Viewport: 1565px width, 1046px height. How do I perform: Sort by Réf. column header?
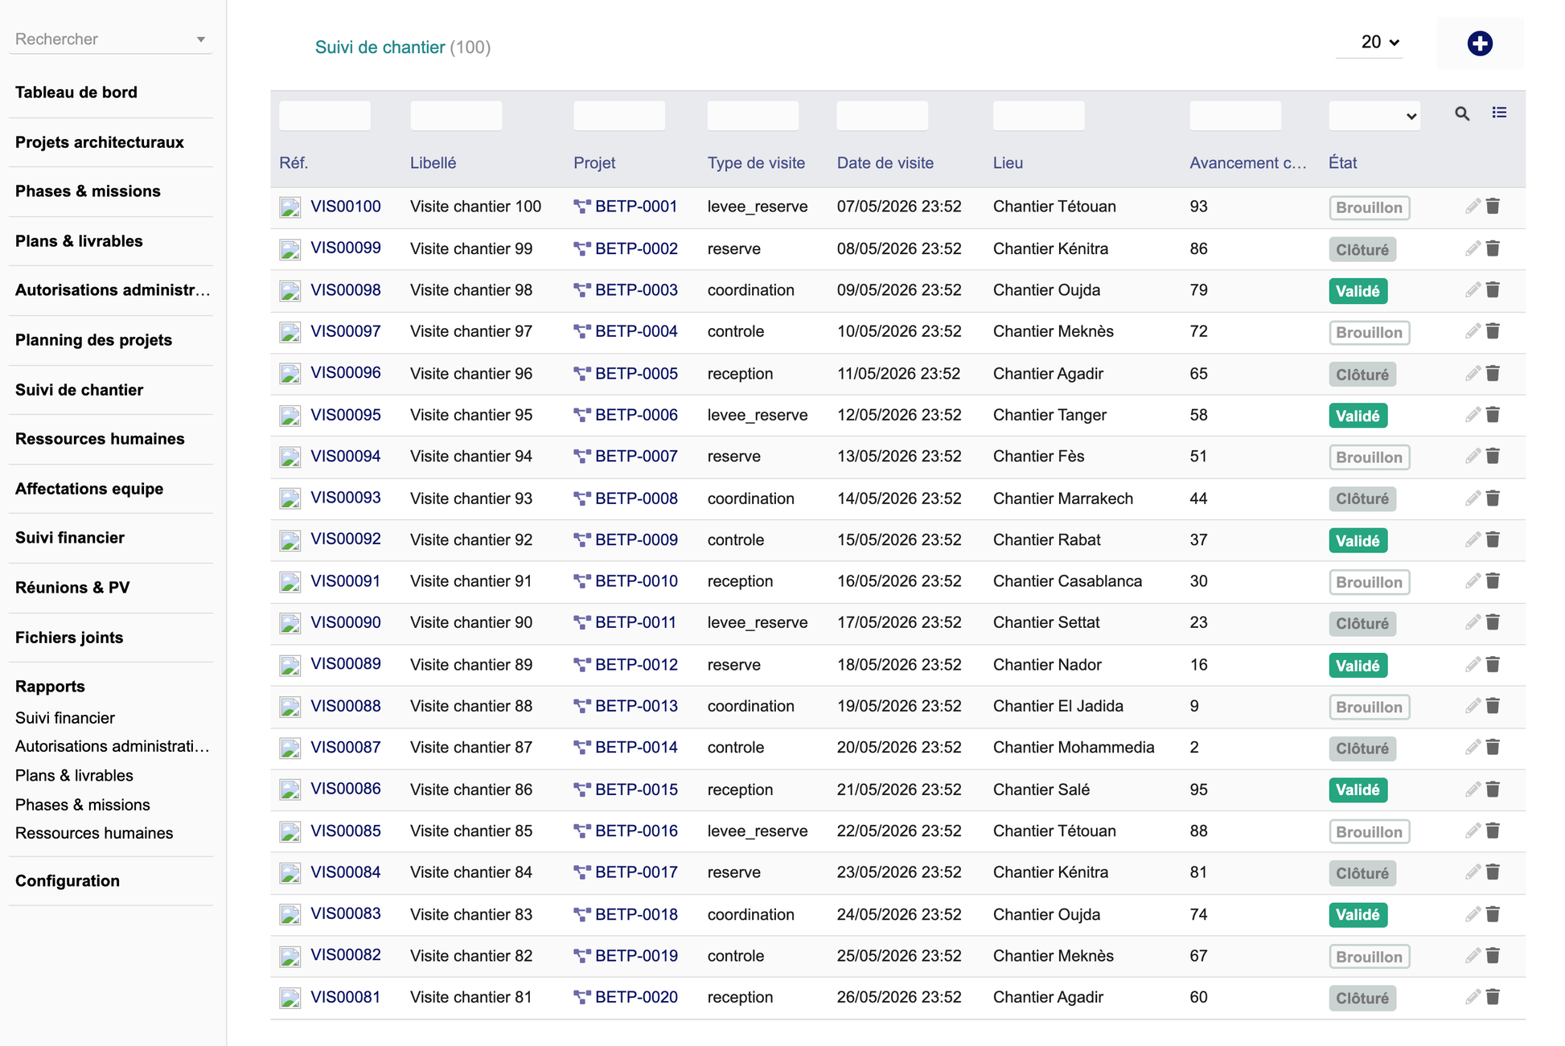coord(294,163)
